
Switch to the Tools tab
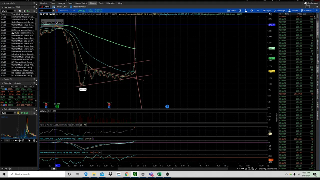(101, 3)
